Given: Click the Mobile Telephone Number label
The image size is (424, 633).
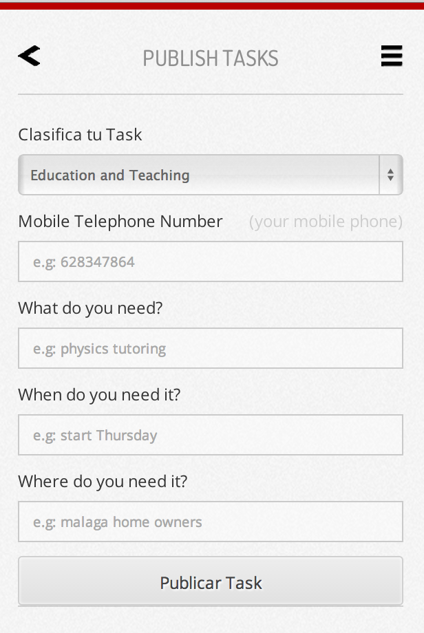Looking at the screenshot, I should (120, 221).
